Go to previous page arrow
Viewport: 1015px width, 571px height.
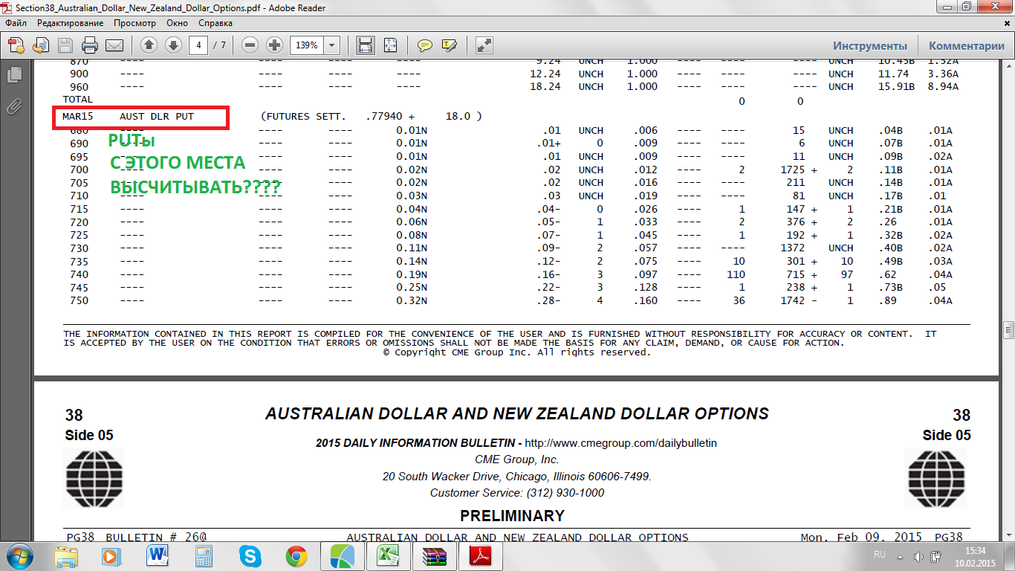click(149, 45)
